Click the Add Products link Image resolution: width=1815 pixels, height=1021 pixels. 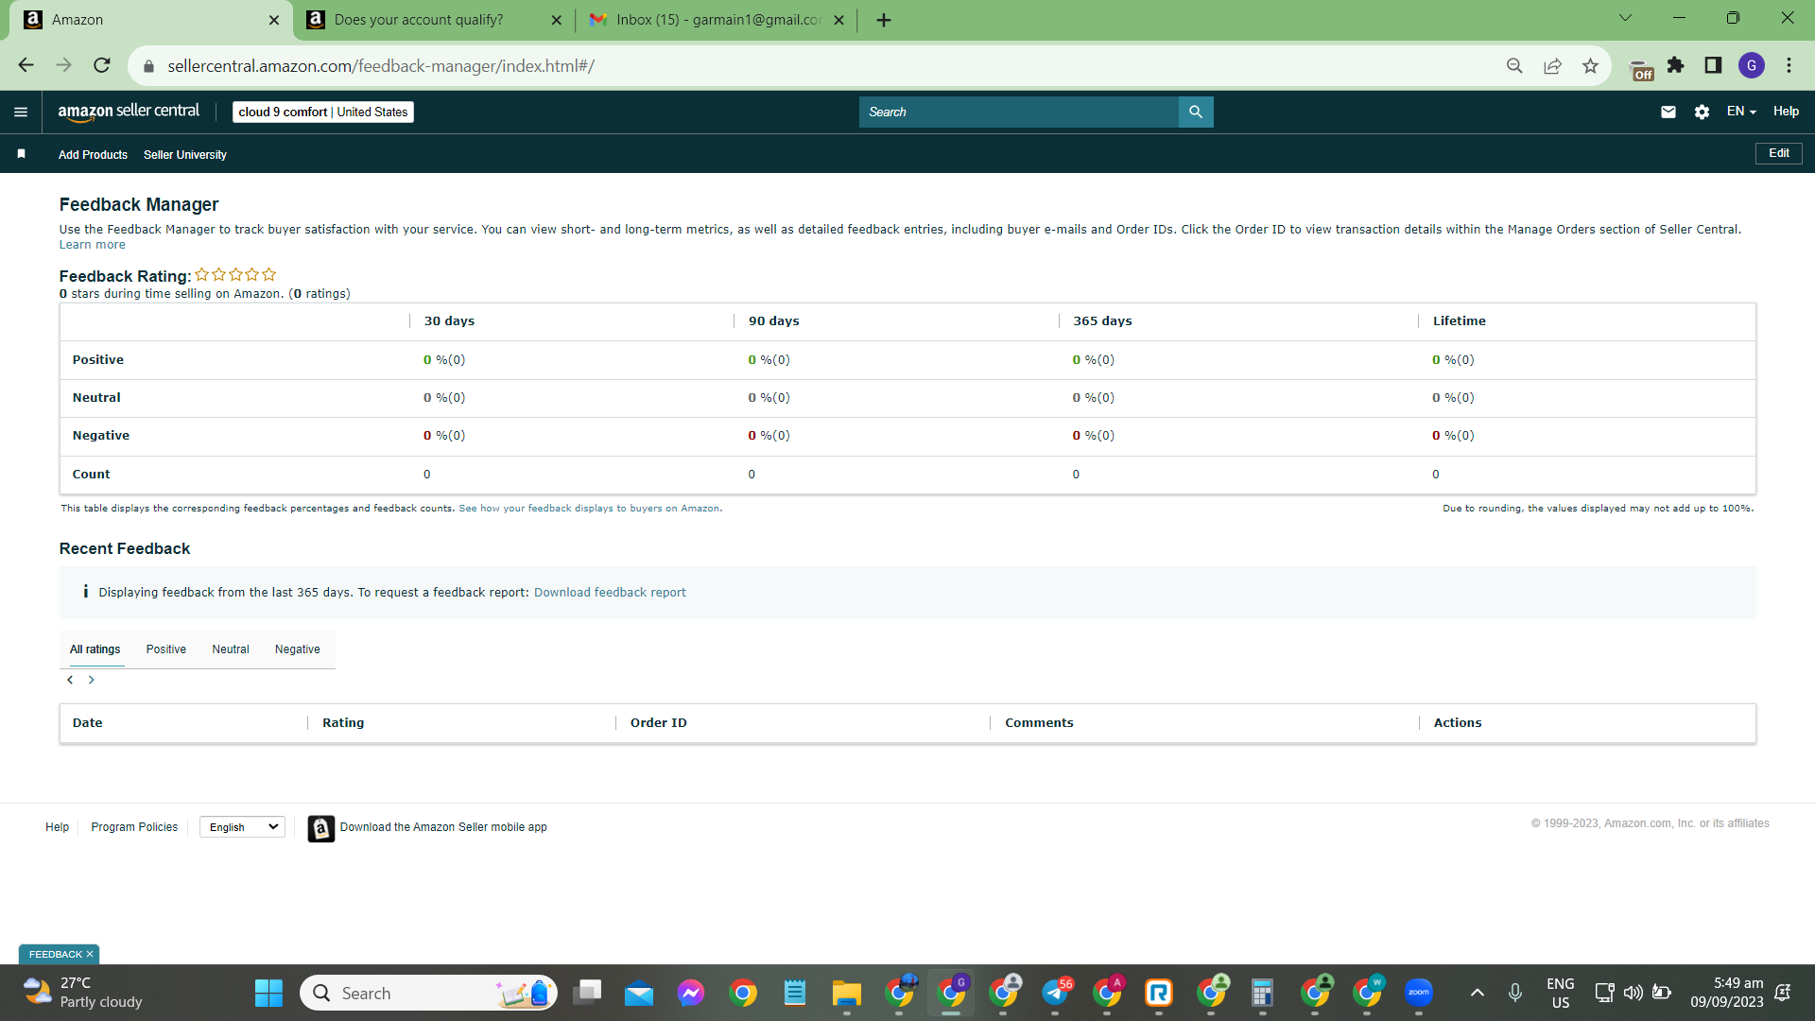93,155
